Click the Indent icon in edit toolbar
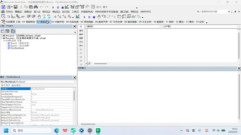Screen dimensions: 241x135 click(x=29, y=16)
